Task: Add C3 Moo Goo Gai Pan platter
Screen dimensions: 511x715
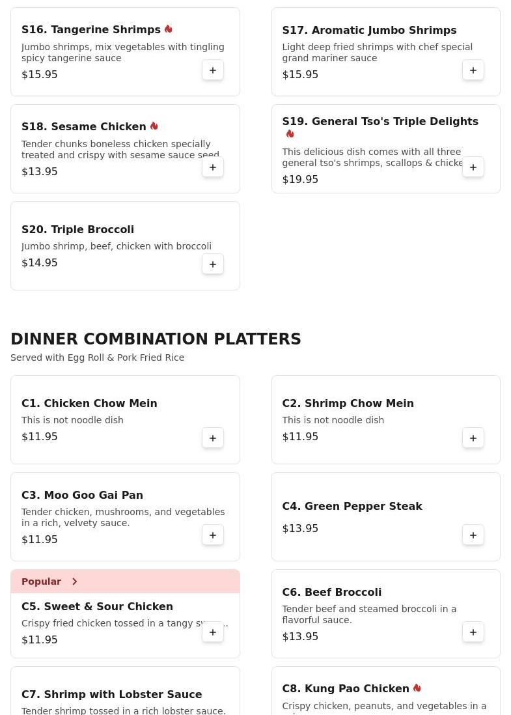Action: point(212,535)
